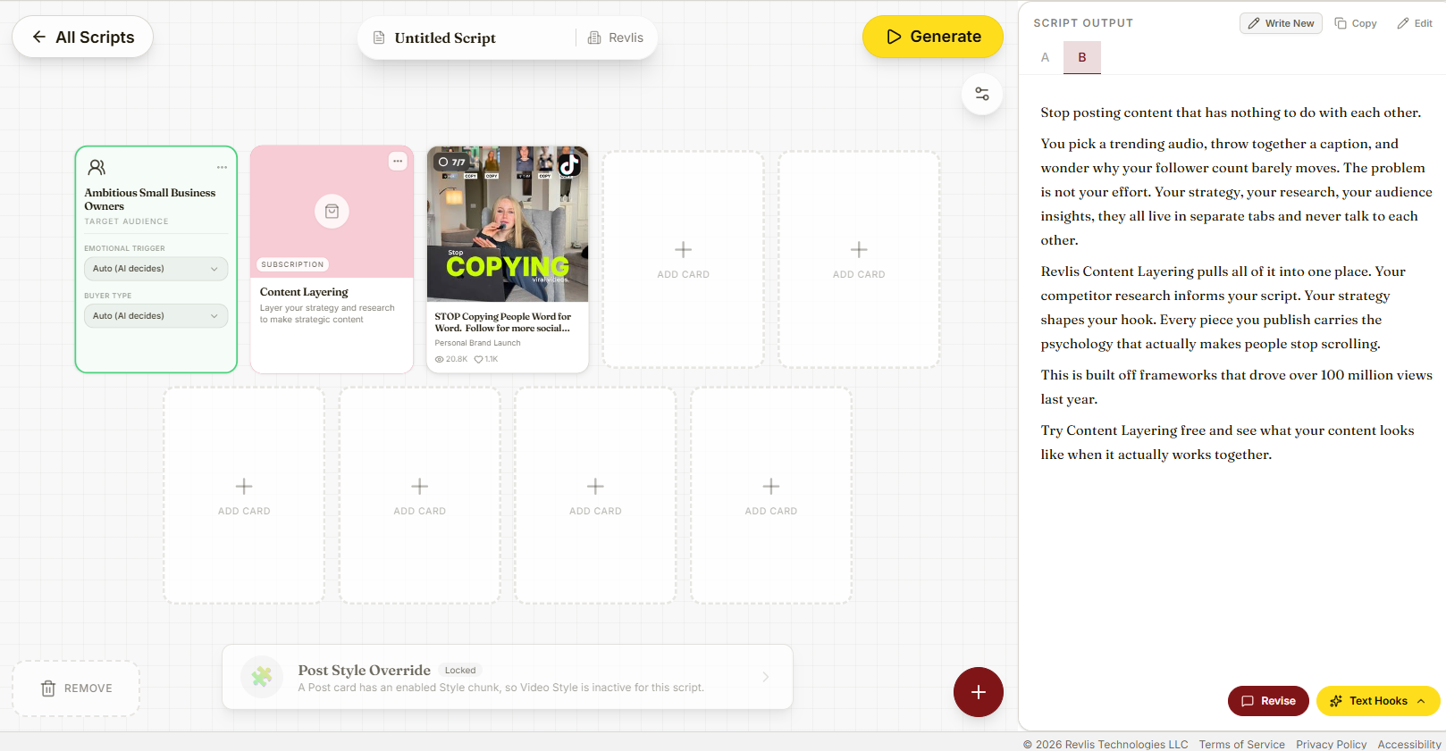Viewport: 1446px width, 751px height.
Task: Select the Revlis brand label
Action: [626, 38]
